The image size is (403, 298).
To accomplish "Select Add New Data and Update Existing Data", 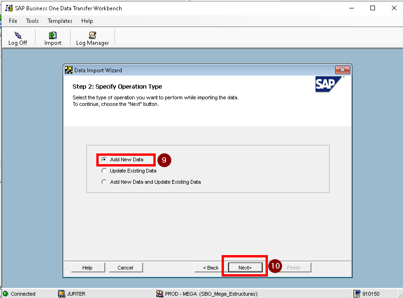I will pos(104,182).
